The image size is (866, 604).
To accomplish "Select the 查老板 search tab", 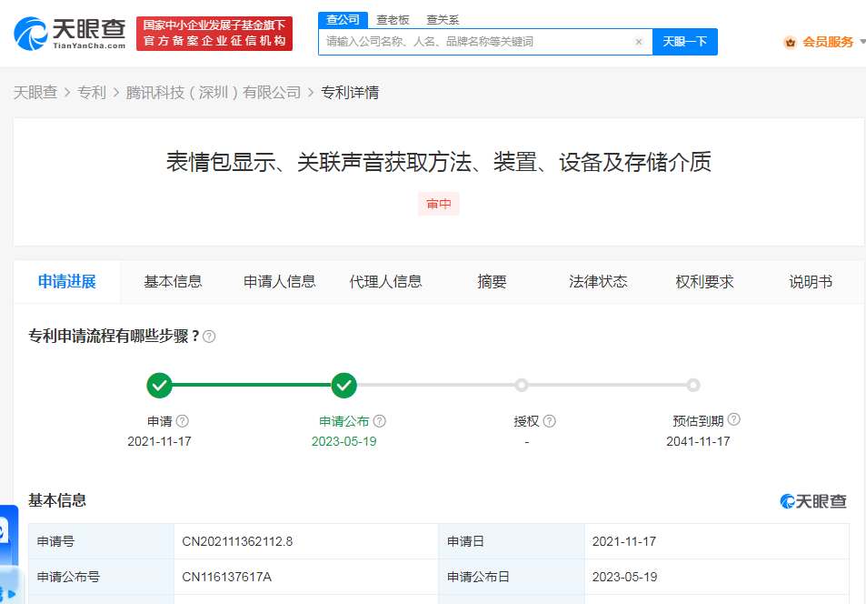I will click(393, 20).
